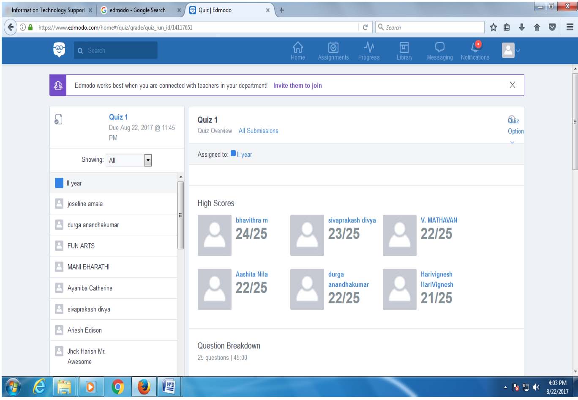The width and height of the screenshot is (578, 400).
Task: Bookmark this page with star icon
Action: [493, 27]
